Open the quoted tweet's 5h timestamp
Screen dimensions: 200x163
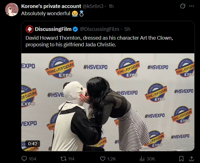point(127,29)
